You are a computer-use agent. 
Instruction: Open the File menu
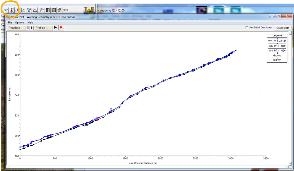point(10,23)
